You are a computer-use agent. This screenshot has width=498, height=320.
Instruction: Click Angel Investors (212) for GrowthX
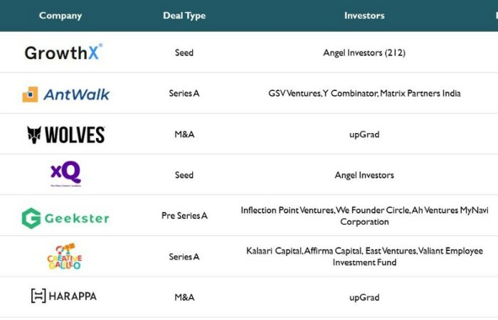pyautogui.click(x=364, y=53)
